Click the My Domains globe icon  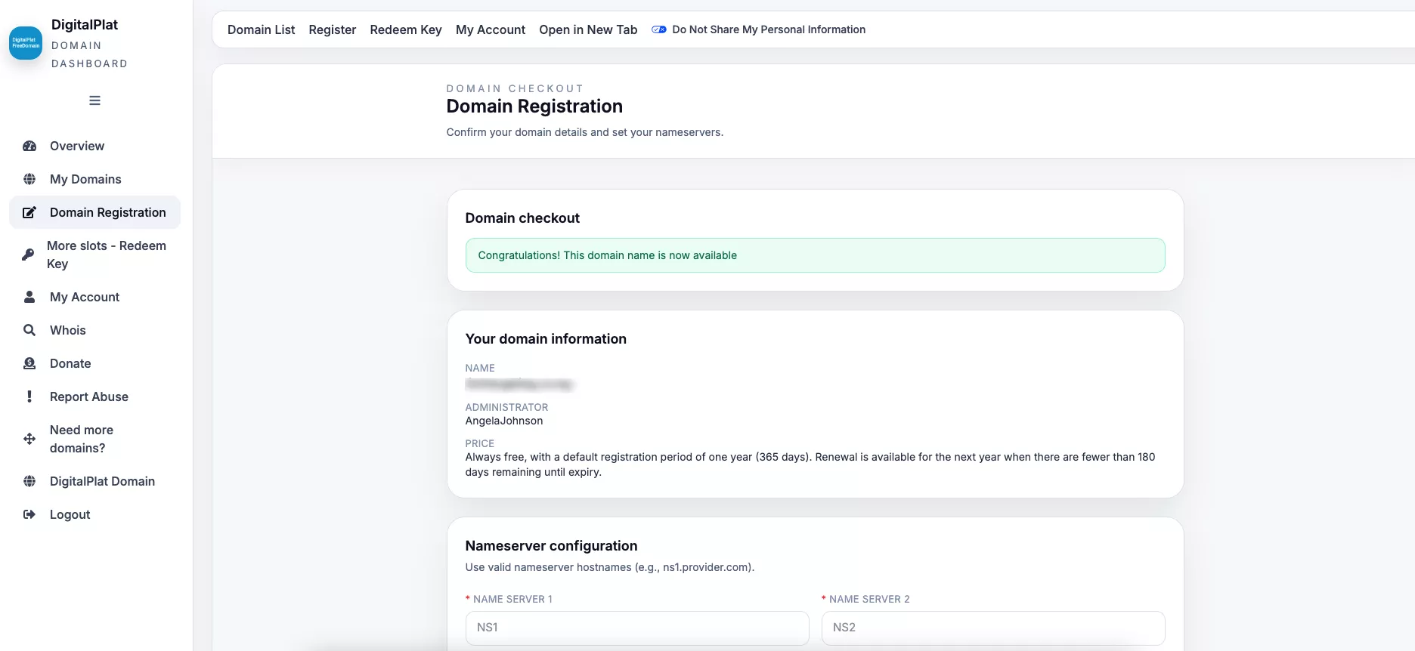pyautogui.click(x=29, y=179)
